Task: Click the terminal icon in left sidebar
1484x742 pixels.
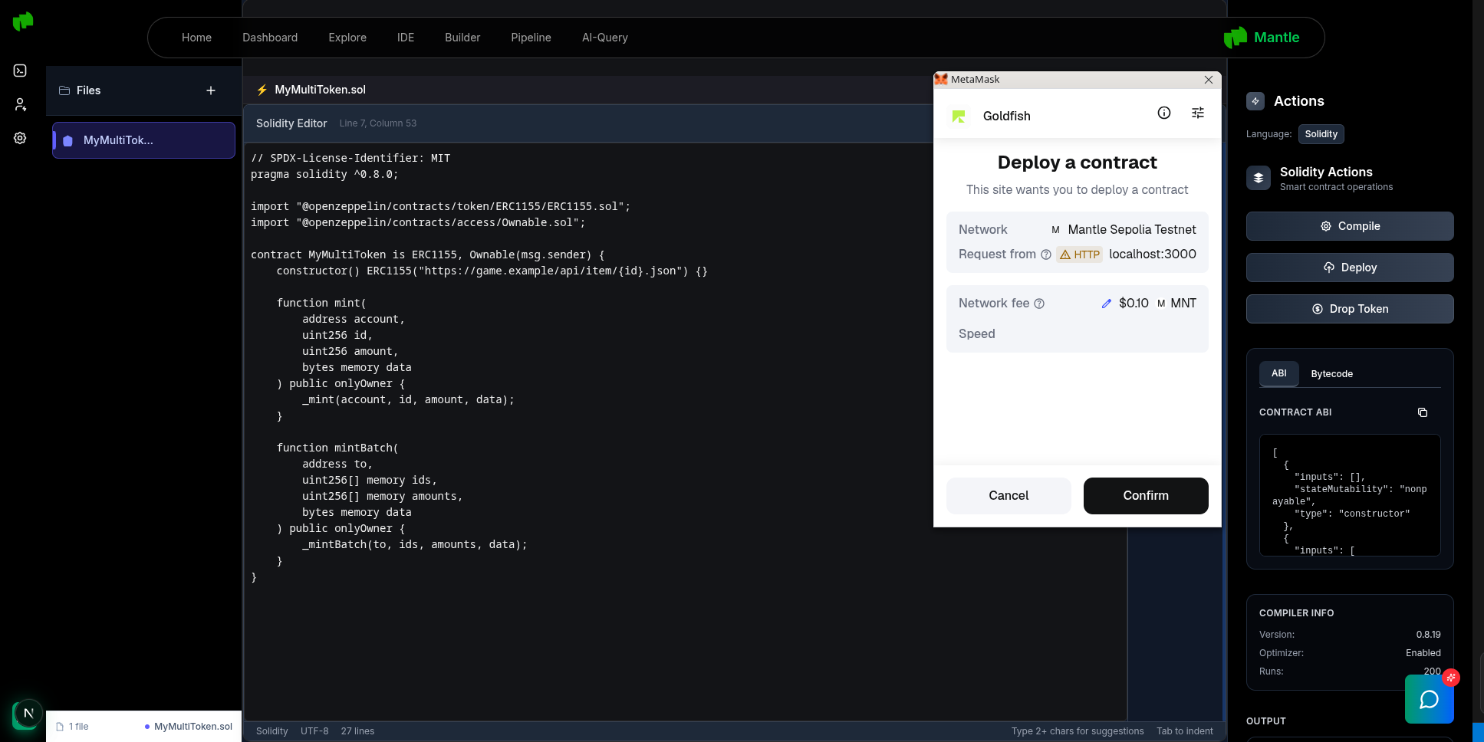Action: pyautogui.click(x=21, y=71)
